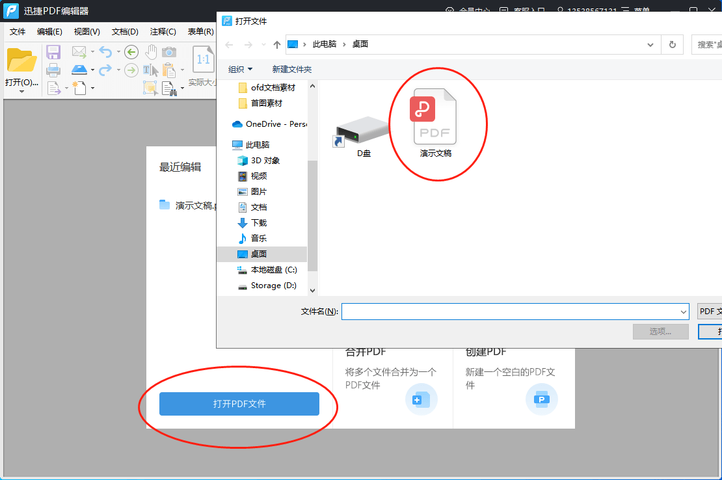The height and width of the screenshot is (480, 722).
Task: Click the purple floppy Save icon
Action: [53, 52]
